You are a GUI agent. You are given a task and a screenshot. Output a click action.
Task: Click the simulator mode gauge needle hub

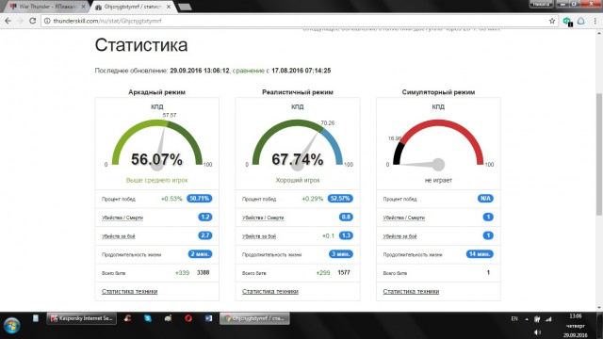pyautogui.click(x=438, y=164)
